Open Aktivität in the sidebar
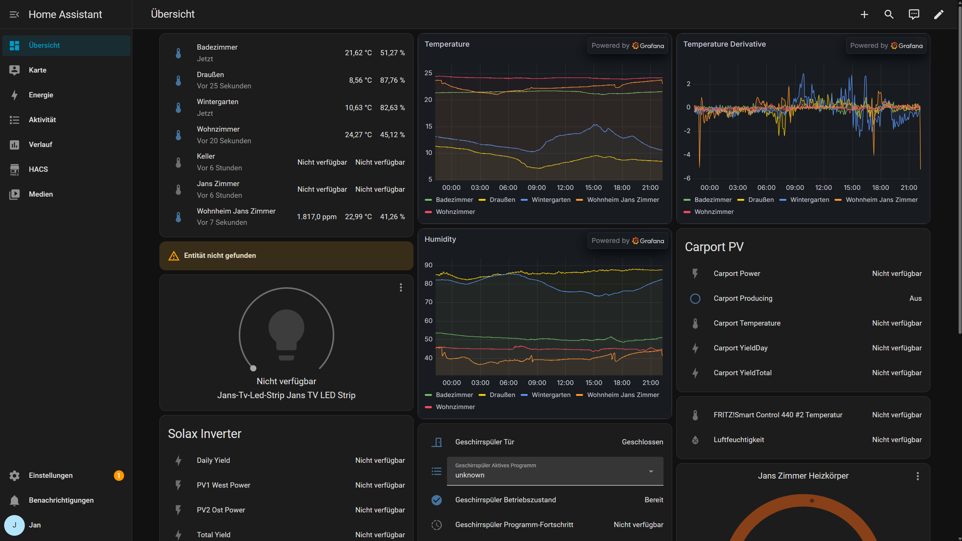 (66, 120)
